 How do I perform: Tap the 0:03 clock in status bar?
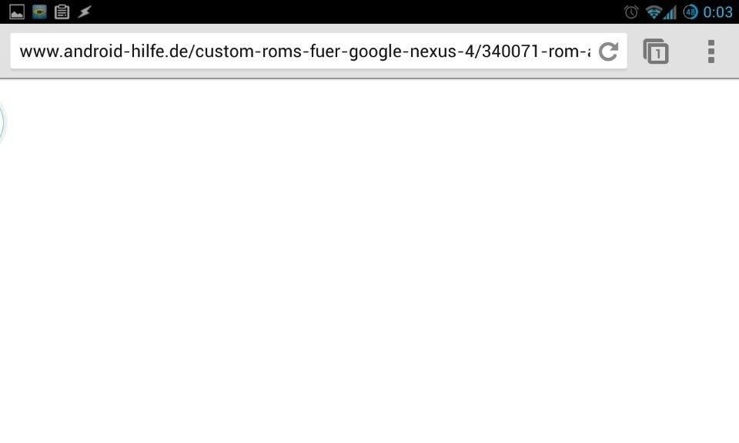point(717,12)
